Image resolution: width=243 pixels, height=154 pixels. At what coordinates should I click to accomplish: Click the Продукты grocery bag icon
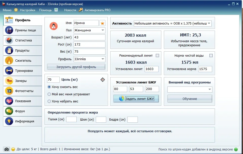[9, 51]
